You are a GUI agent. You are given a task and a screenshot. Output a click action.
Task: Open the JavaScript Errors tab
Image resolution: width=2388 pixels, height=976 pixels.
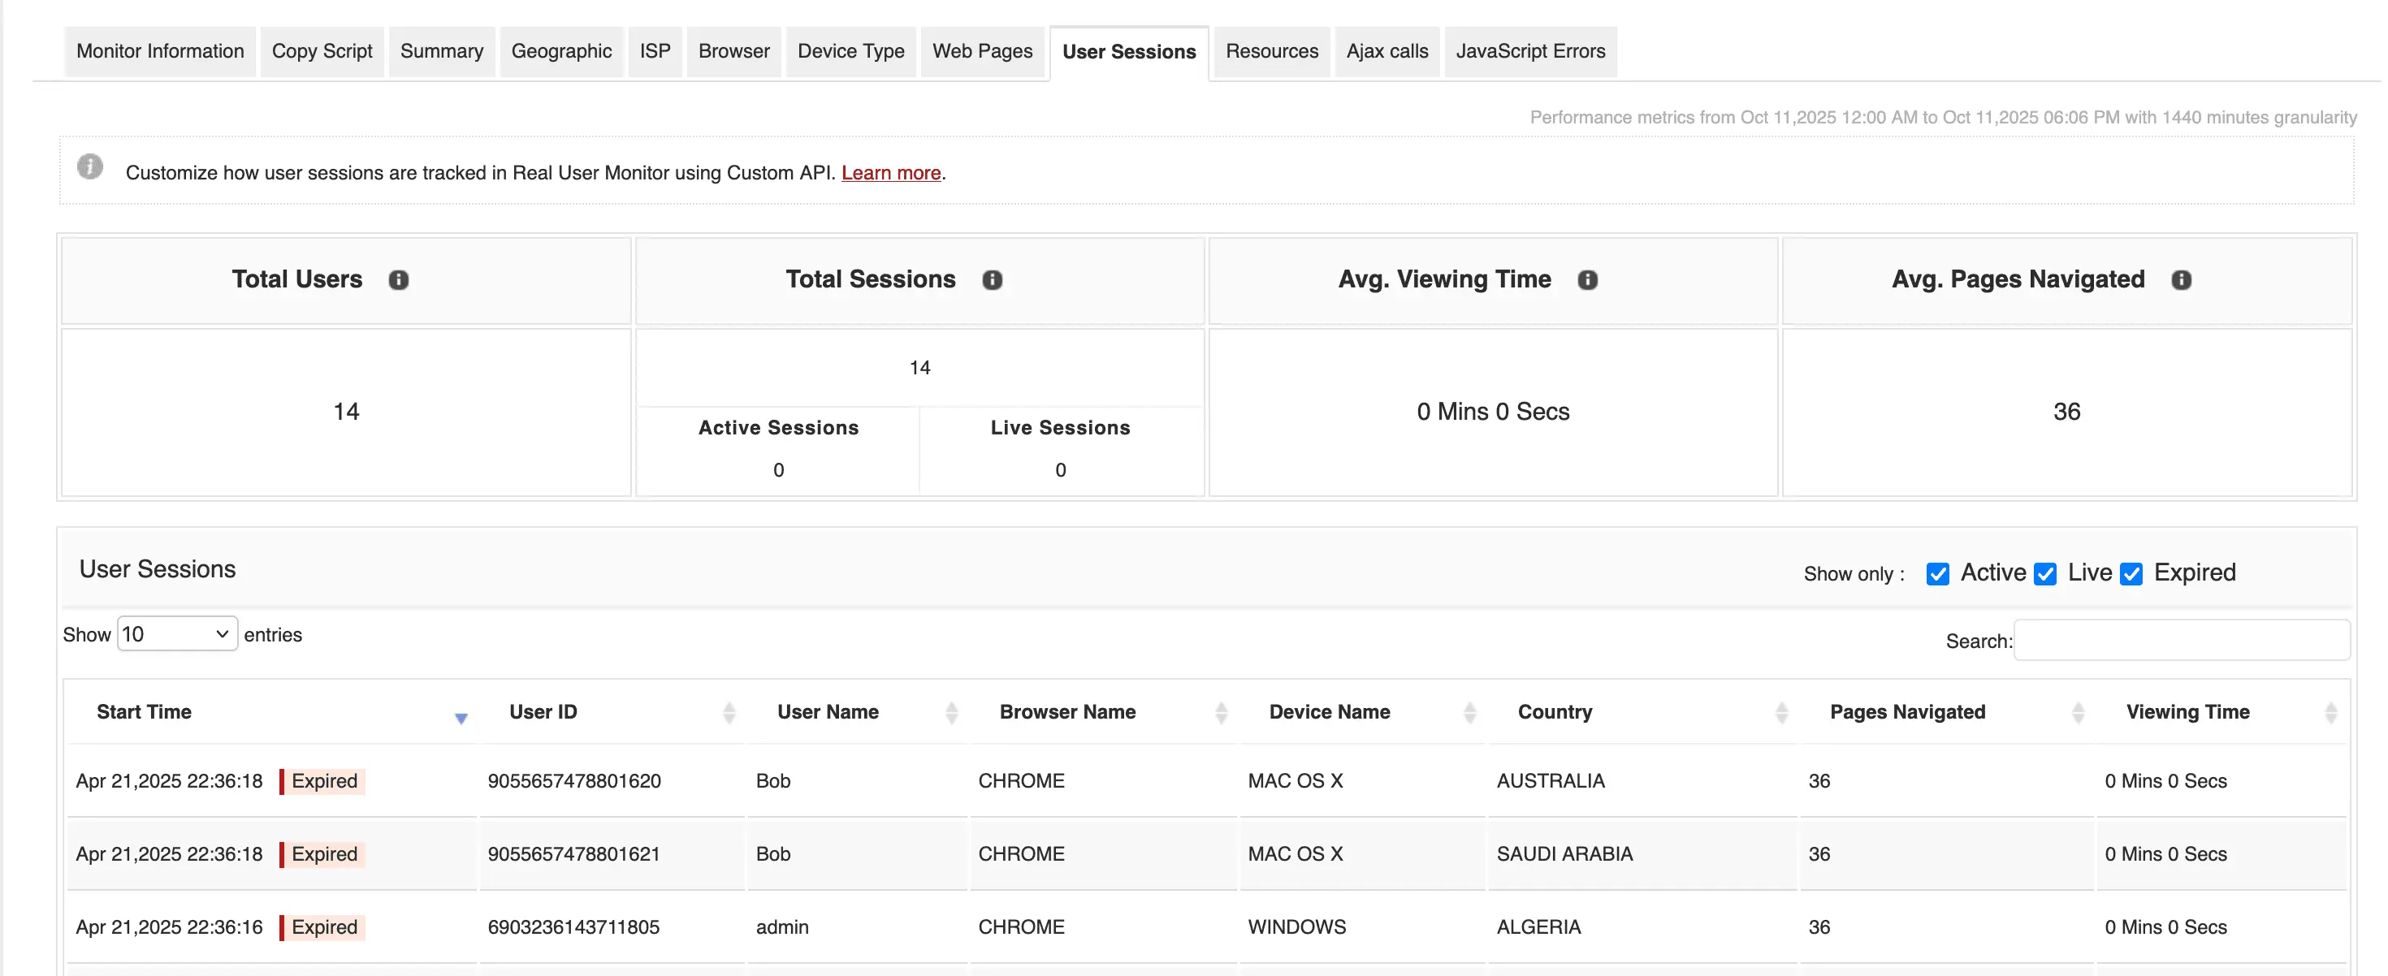coord(1530,51)
